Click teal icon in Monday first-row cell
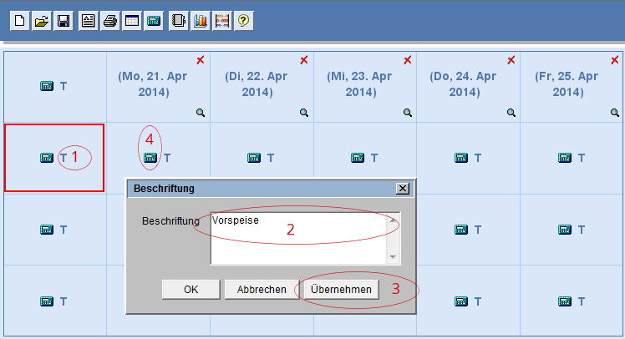Viewport: 625px width, 339px height. (150, 158)
